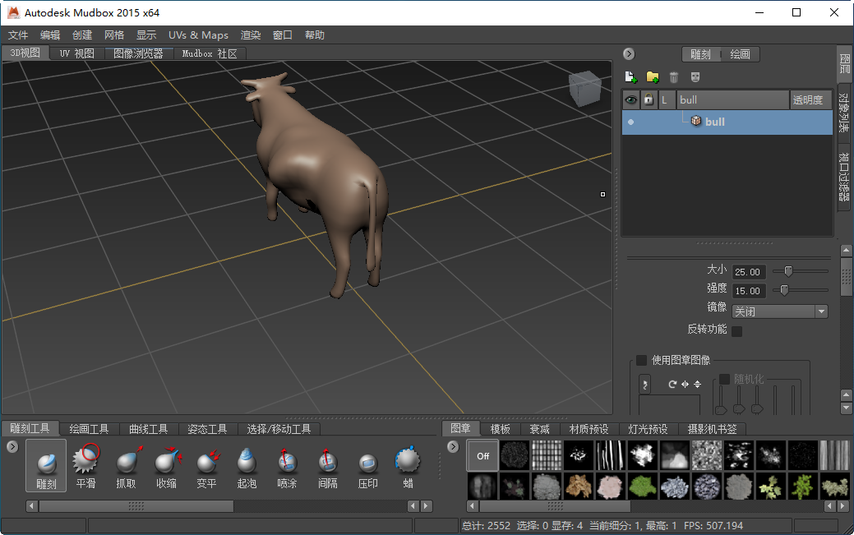Select the 雕刻 sculpt brush tool
This screenshot has height=535, width=854.
coord(46,465)
